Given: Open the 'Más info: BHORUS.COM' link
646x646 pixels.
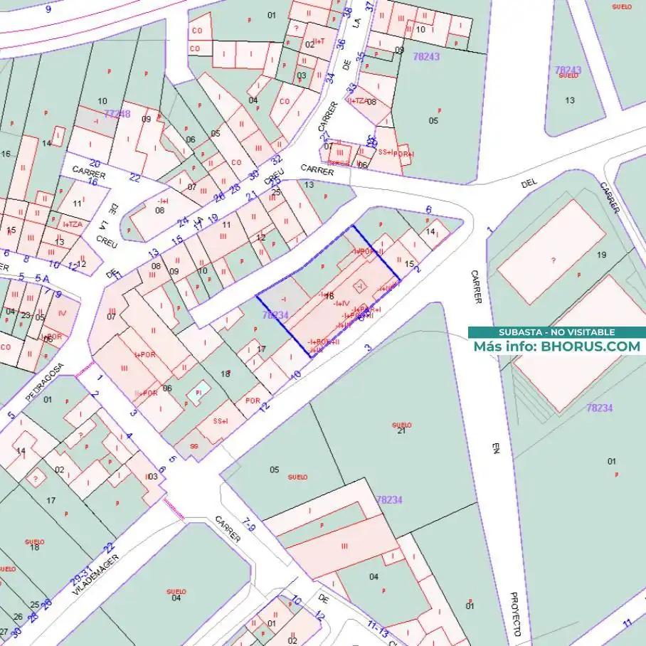Looking at the screenshot, I should coord(556,346).
